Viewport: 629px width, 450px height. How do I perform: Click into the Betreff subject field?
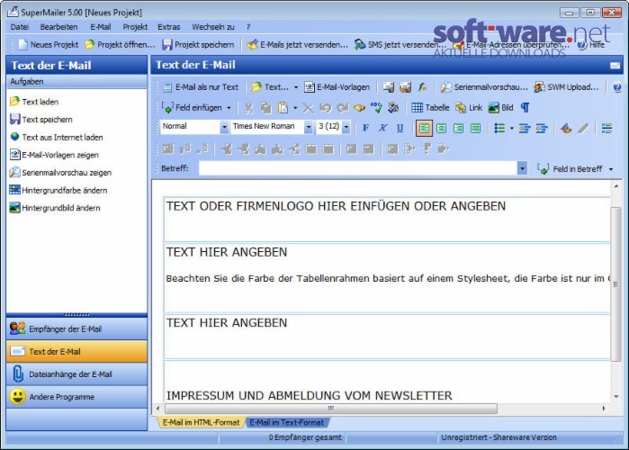[358, 168]
